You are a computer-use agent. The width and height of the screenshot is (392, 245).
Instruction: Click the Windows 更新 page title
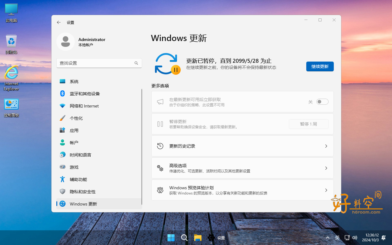click(179, 38)
